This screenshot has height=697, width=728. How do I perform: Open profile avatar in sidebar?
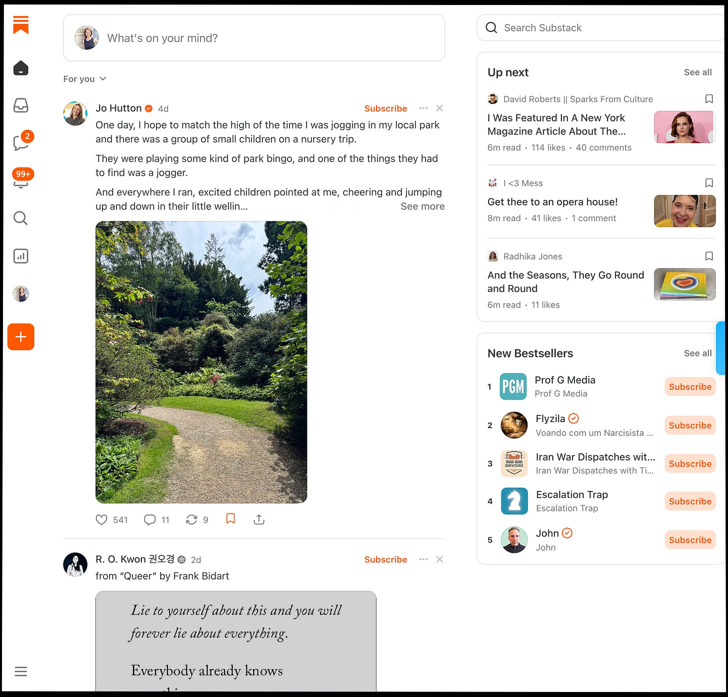pyautogui.click(x=20, y=293)
